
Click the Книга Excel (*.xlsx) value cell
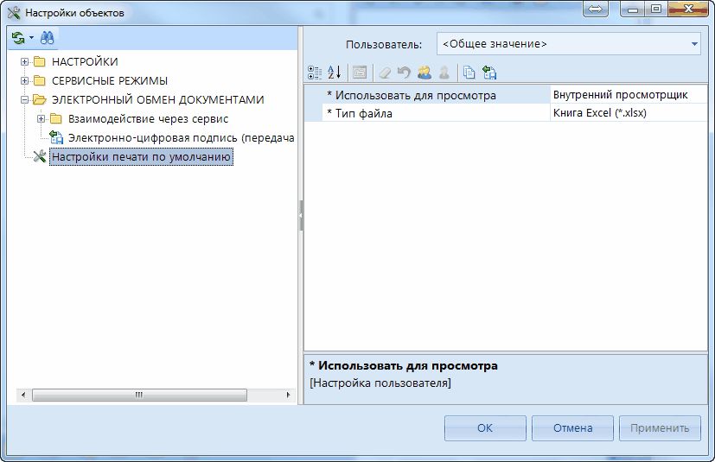628,113
